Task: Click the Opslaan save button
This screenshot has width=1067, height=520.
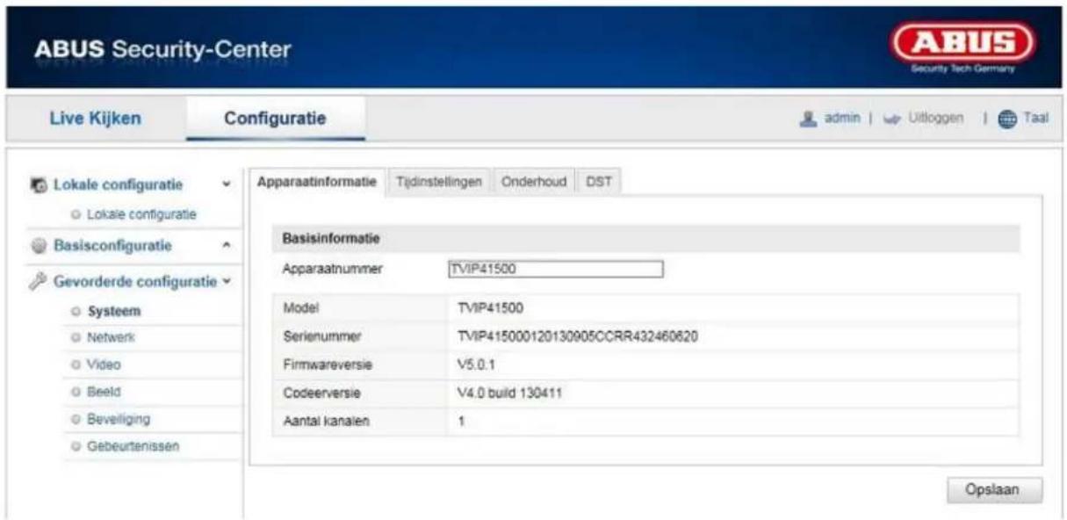Action: 994,490
